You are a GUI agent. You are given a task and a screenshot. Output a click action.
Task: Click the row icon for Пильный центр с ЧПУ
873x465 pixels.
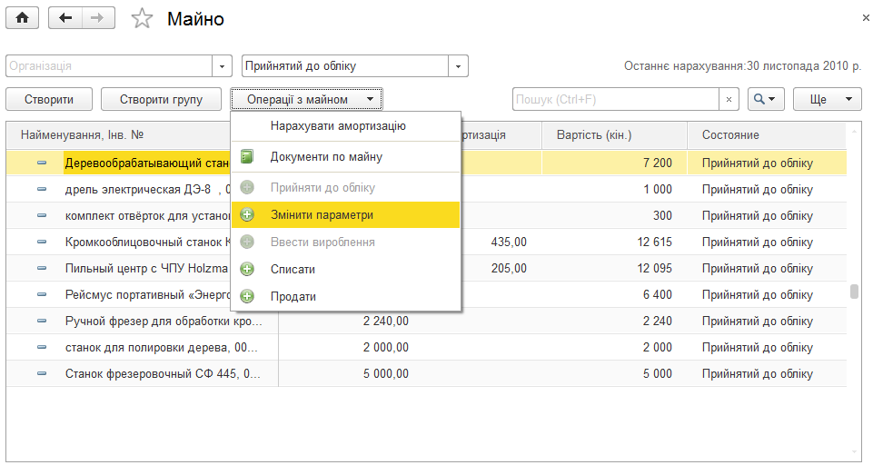42,268
